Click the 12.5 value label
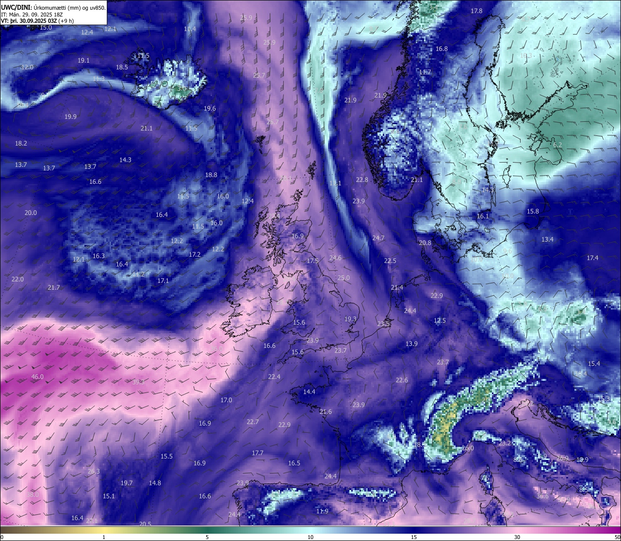The height and width of the screenshot is (541, 621). pos(440,321)
